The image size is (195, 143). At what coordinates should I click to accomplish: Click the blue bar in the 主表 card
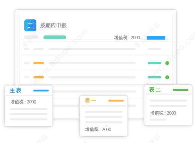41,90
